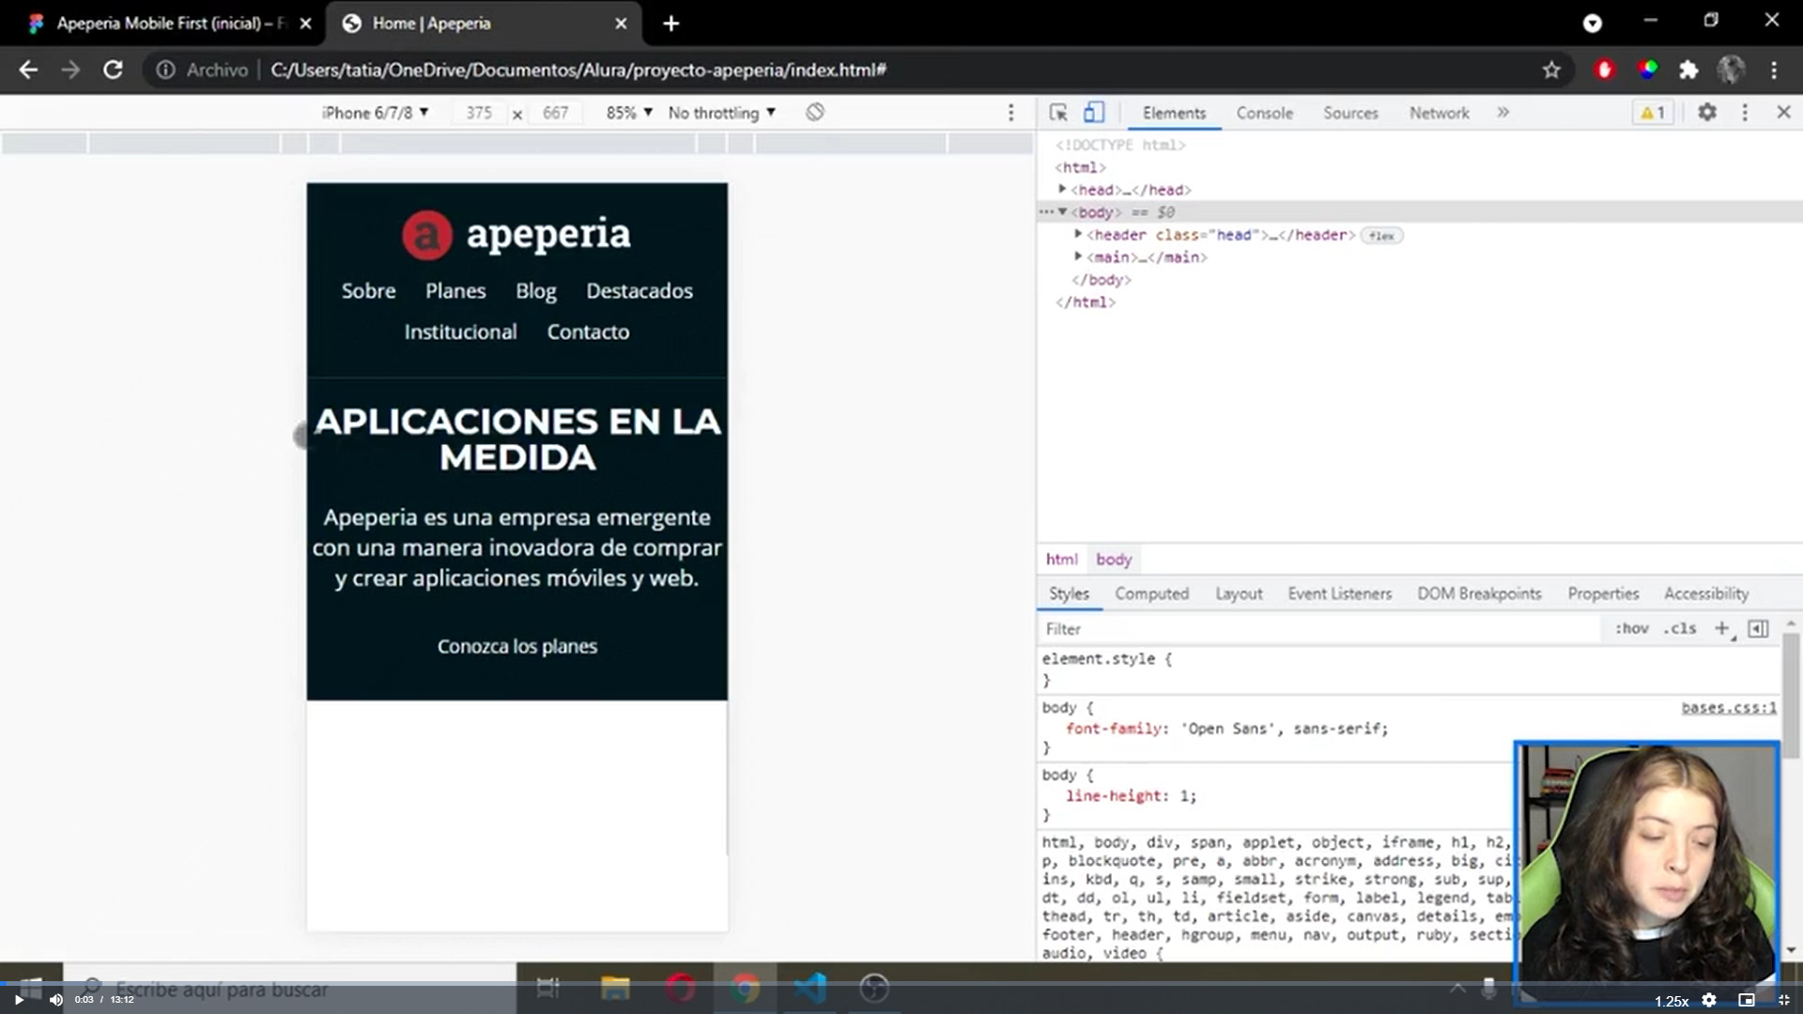Mute the video volume
This screenshot has height=1014, width=1803.
(x=55, y=1000)
